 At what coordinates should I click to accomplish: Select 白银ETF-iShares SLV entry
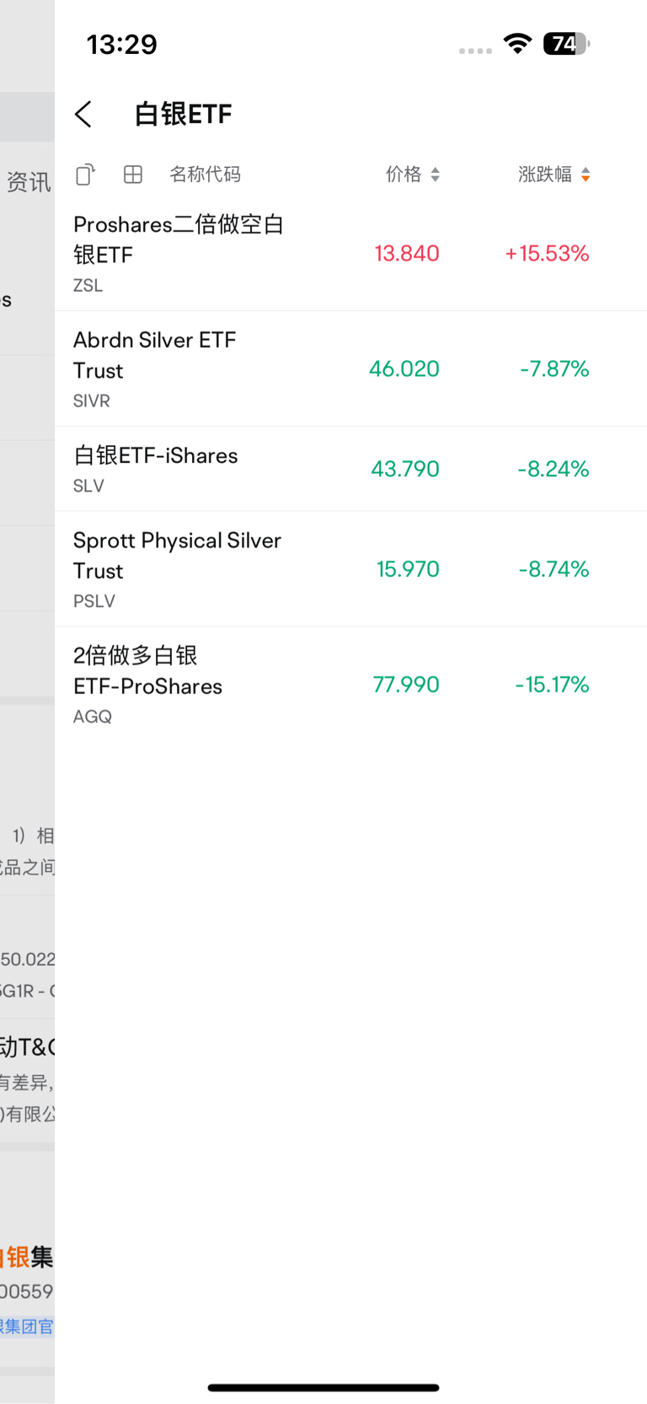pyautogui.click(x=156, y=469)
